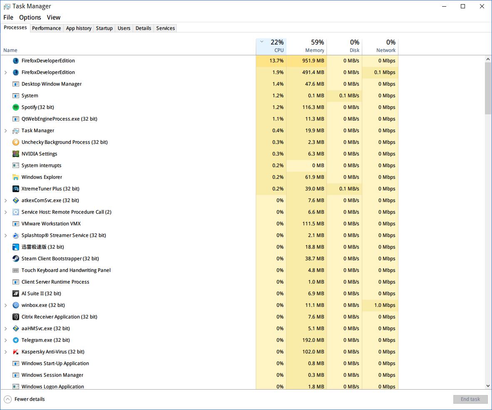Viewport: 492px width, 410px height.
Task: Switch to the Startup tab
Action: (x=104, y=28)
